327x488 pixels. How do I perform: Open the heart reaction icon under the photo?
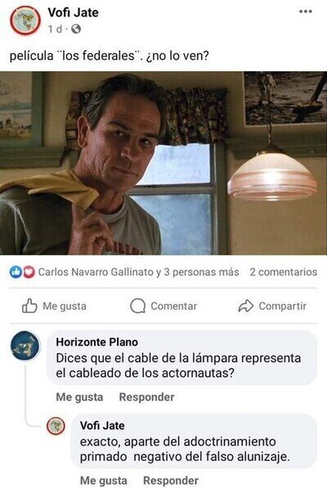point(29,272)
